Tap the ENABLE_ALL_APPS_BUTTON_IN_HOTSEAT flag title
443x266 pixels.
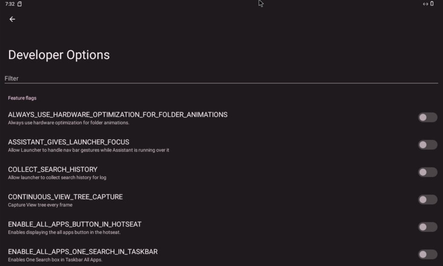click(x=74, y=225)
